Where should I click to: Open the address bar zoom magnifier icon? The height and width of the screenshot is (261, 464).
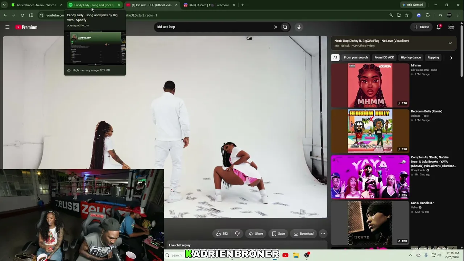pyautogui.click(x=391, y=15)
